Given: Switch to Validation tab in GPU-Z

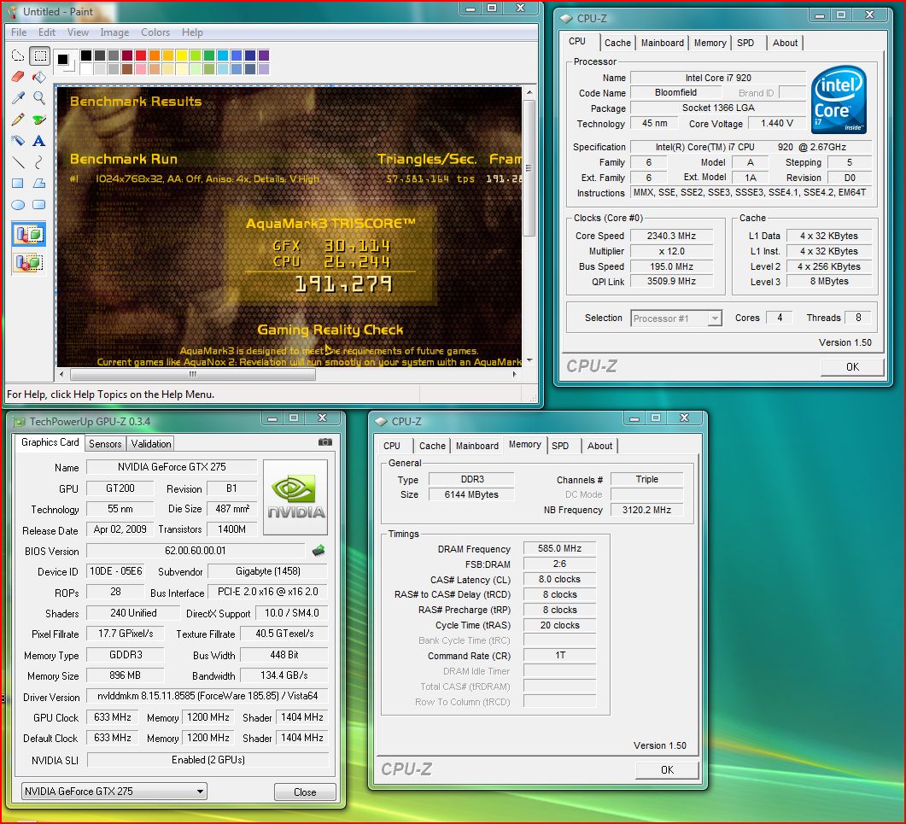Looking at the screenshot, I should 151,444.
